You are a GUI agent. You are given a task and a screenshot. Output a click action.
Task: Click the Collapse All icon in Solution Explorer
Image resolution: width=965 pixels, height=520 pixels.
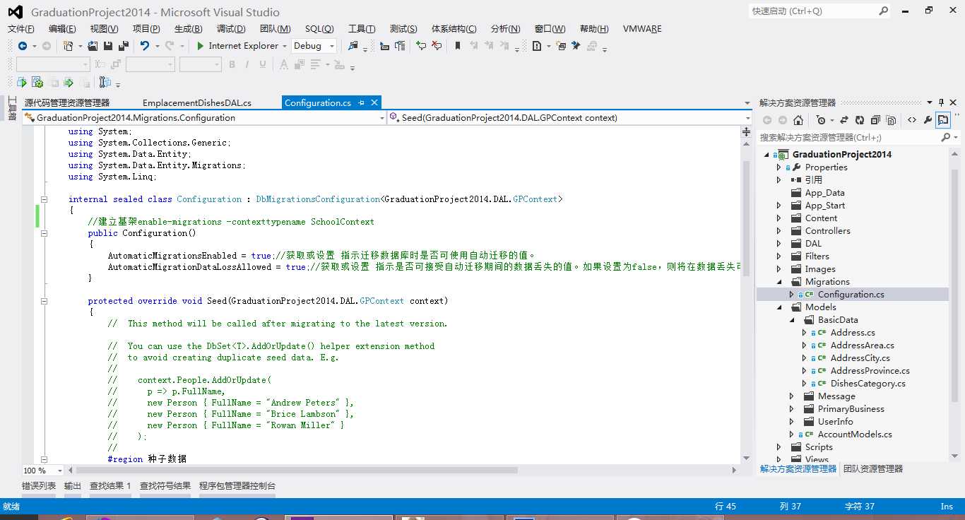click(x=875, y=120)
